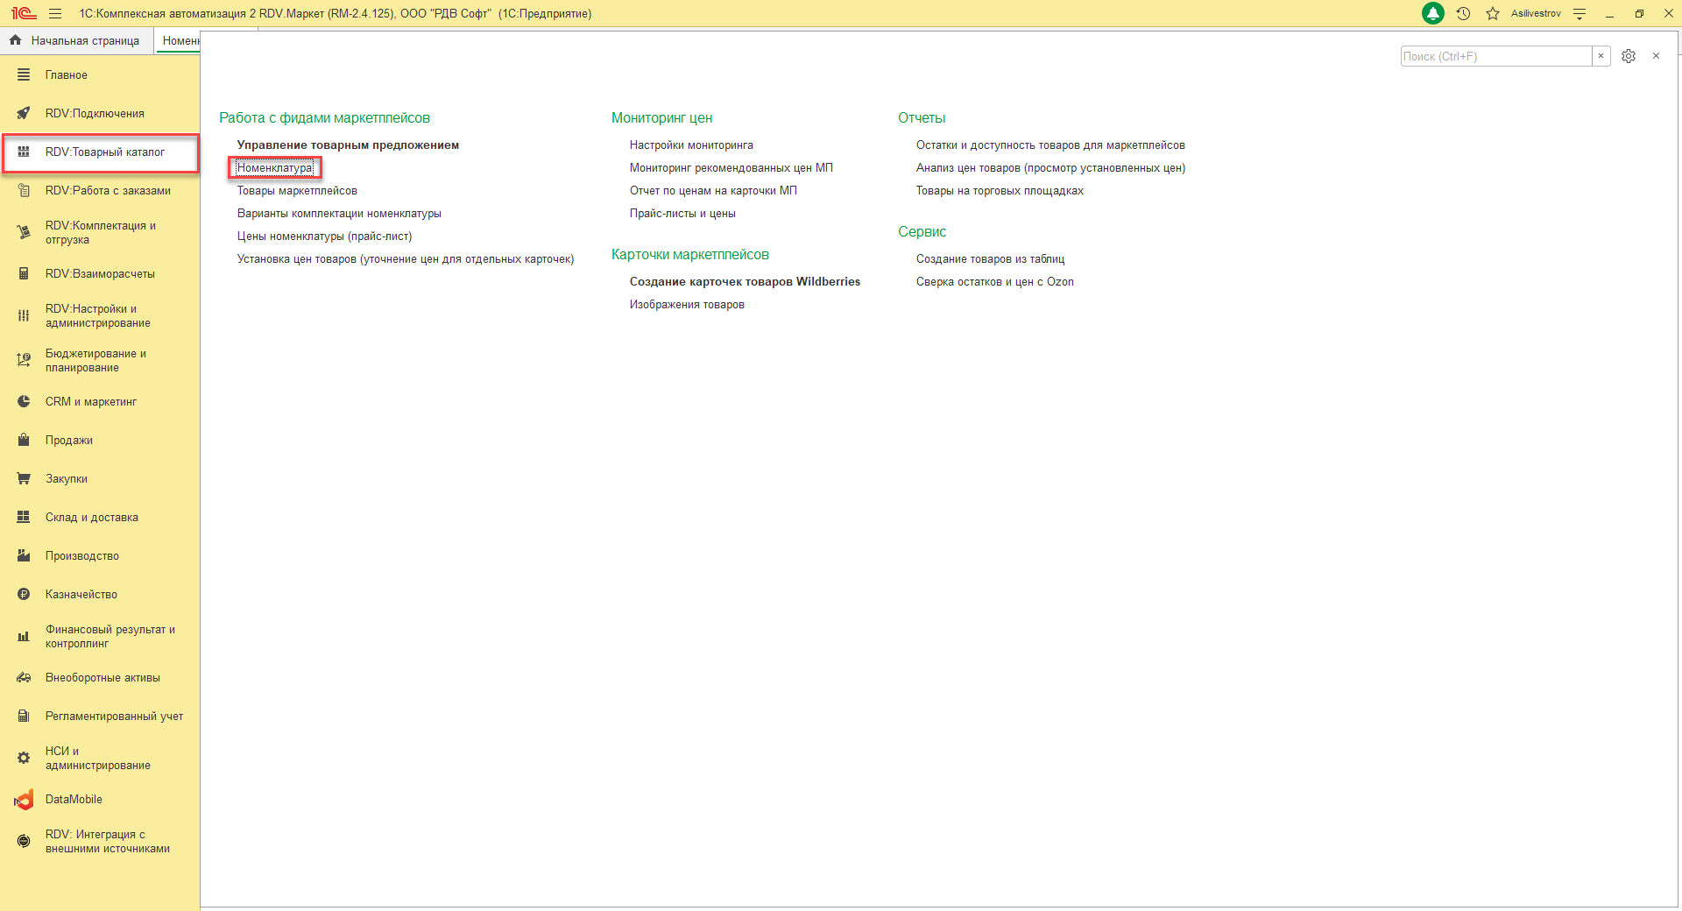This screenshot has height=911, width=1682.
Task: Open Создание карточек товаров Wildberries
Action: point(745,282)
